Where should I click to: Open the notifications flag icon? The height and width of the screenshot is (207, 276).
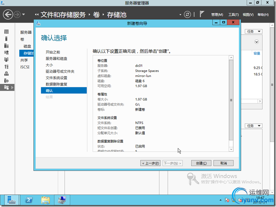point(202,14)
